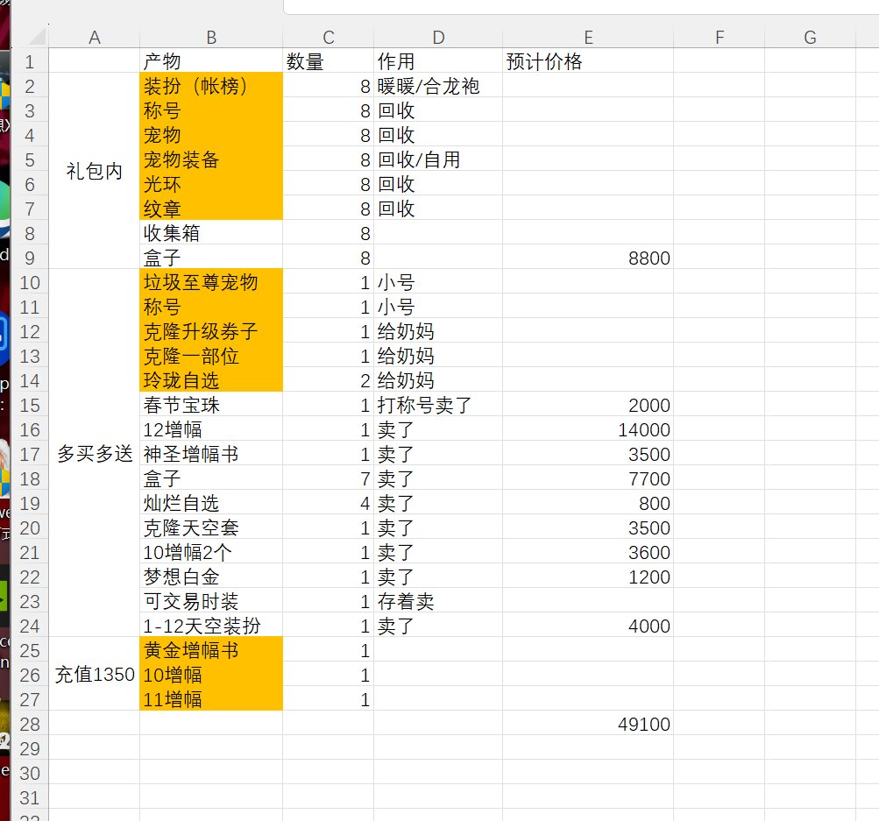
Task: Click the cell 梦想白金
Action: [211, 576]
